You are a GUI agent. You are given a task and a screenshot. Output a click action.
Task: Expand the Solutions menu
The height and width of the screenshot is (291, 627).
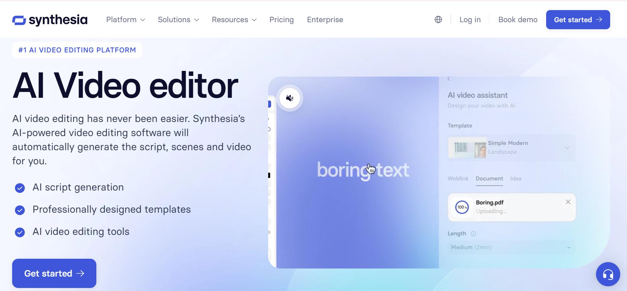pyautogui.click(x=178, y=20)
